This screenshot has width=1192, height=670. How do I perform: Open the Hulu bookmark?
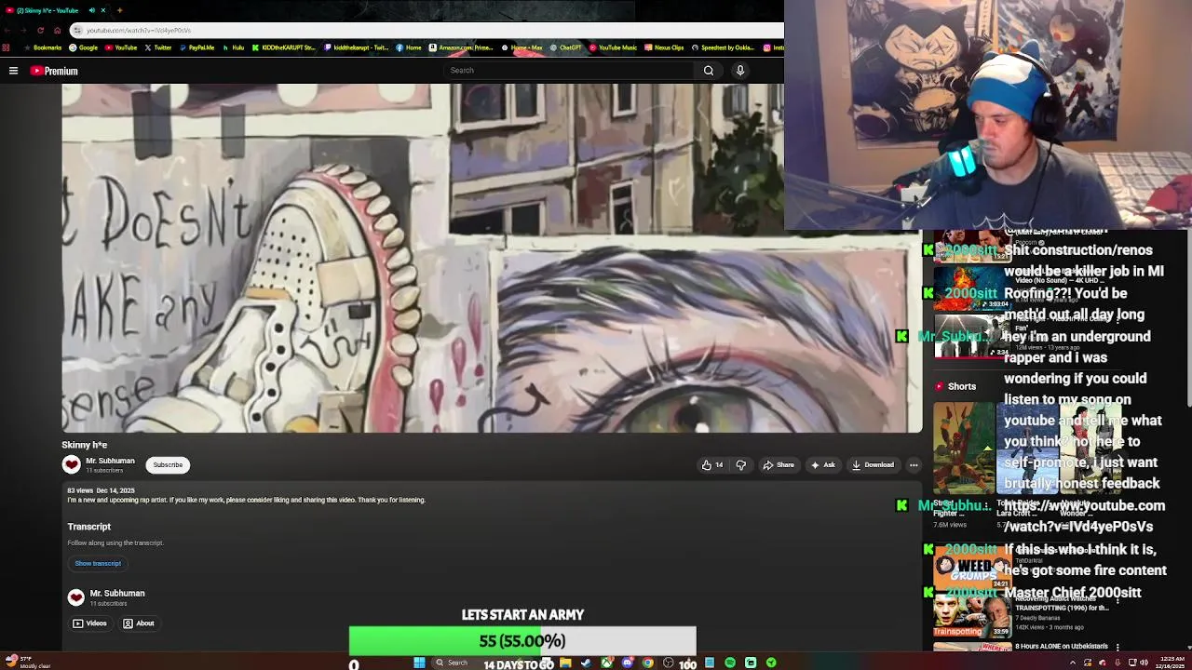pos(234,47)
